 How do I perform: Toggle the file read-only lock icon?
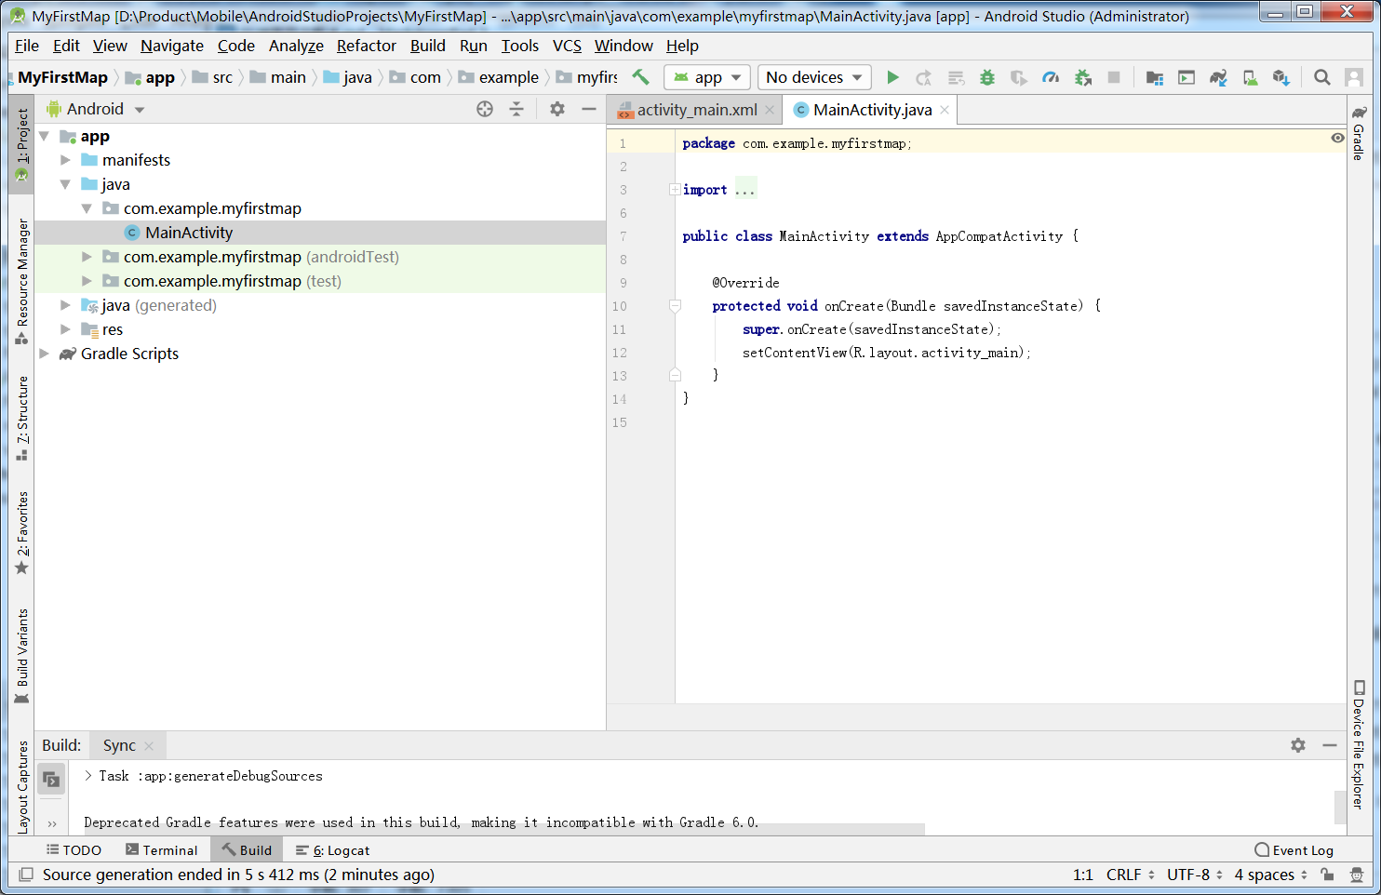(x=1328, y=875)
